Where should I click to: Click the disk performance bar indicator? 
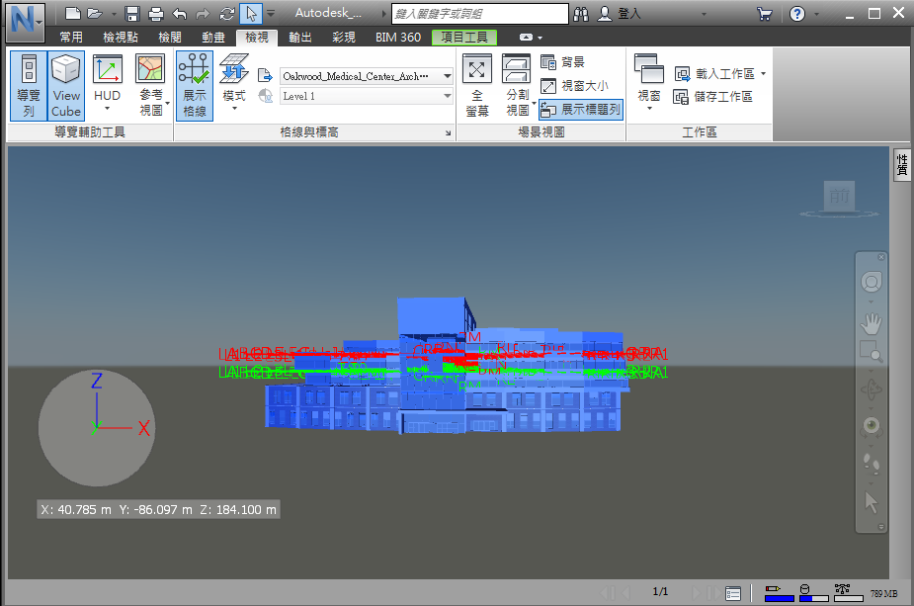[813, 593]
